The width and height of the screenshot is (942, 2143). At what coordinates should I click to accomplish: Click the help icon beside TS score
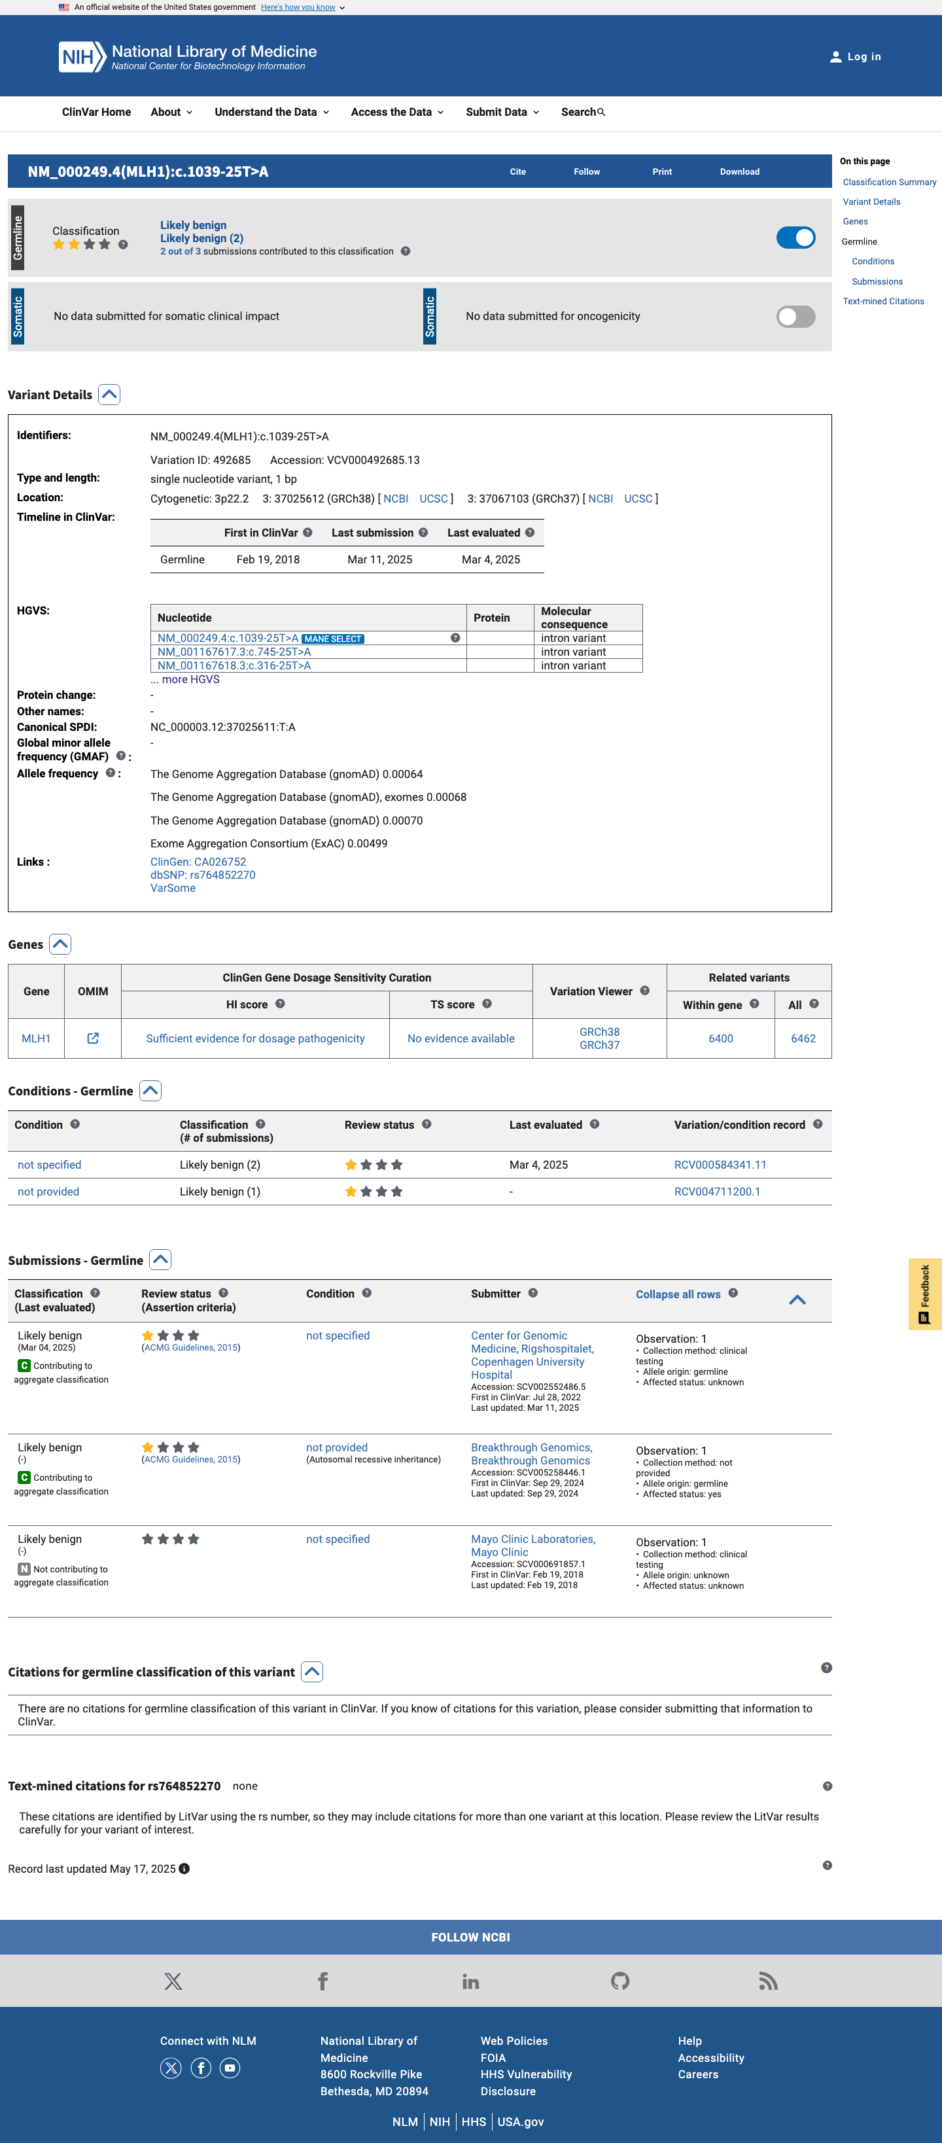coord(487,1004)
